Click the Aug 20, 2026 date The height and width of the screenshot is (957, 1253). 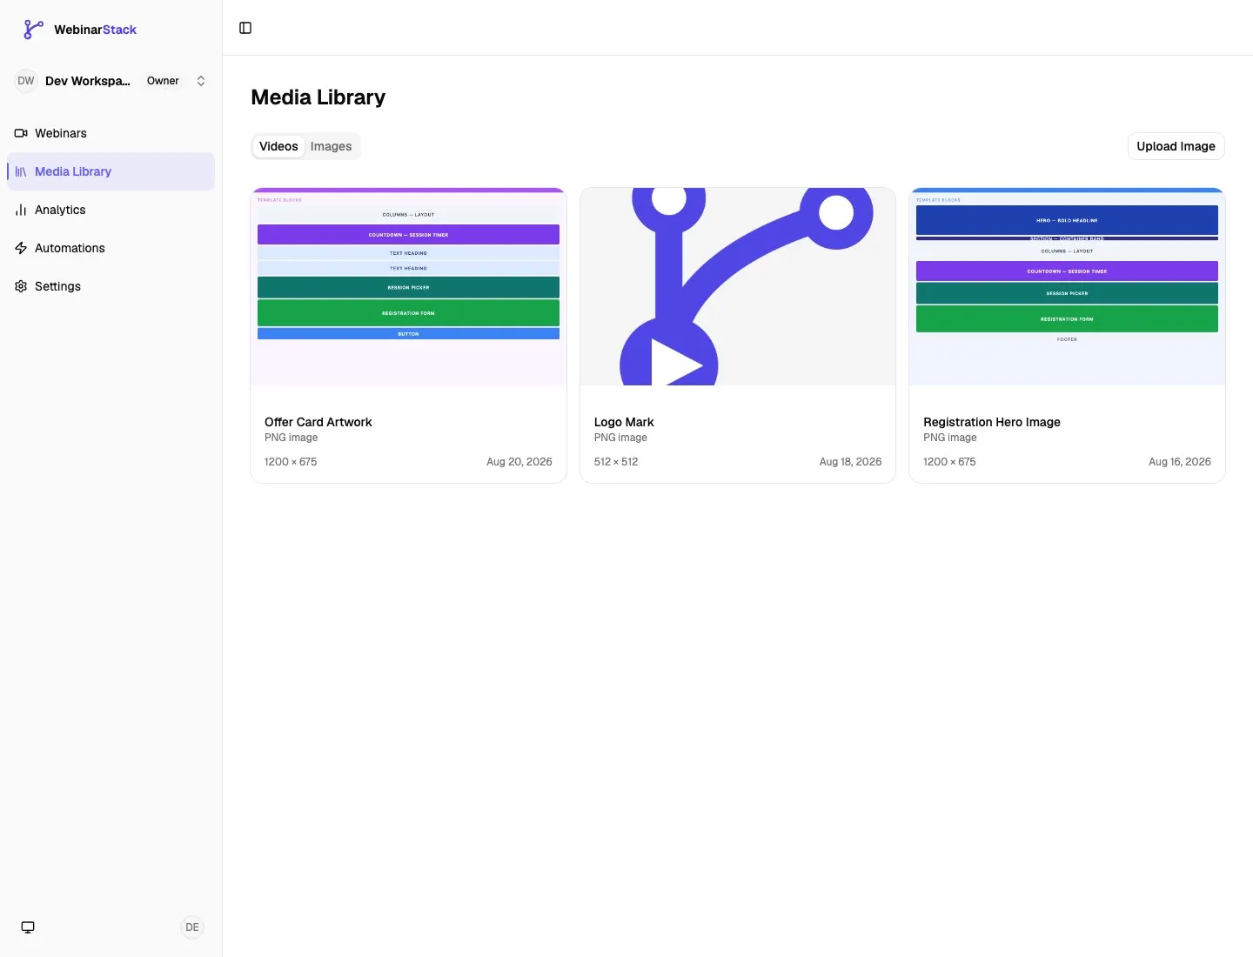click(x=519, y=462)
